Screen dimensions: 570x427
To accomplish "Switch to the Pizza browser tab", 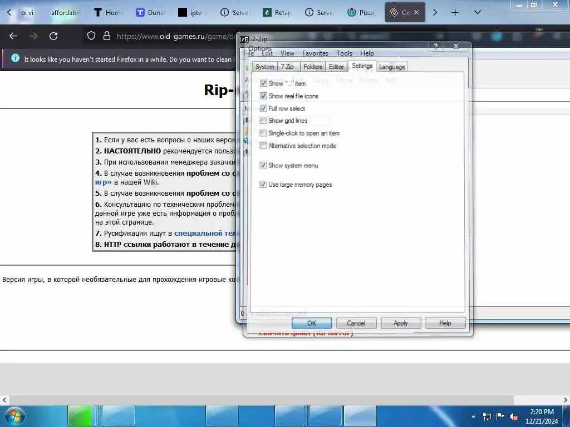I will point(361,12).
